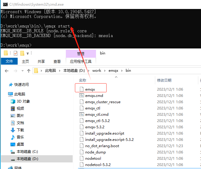Select the emqx-5.3.2 file

pos(95,127)
